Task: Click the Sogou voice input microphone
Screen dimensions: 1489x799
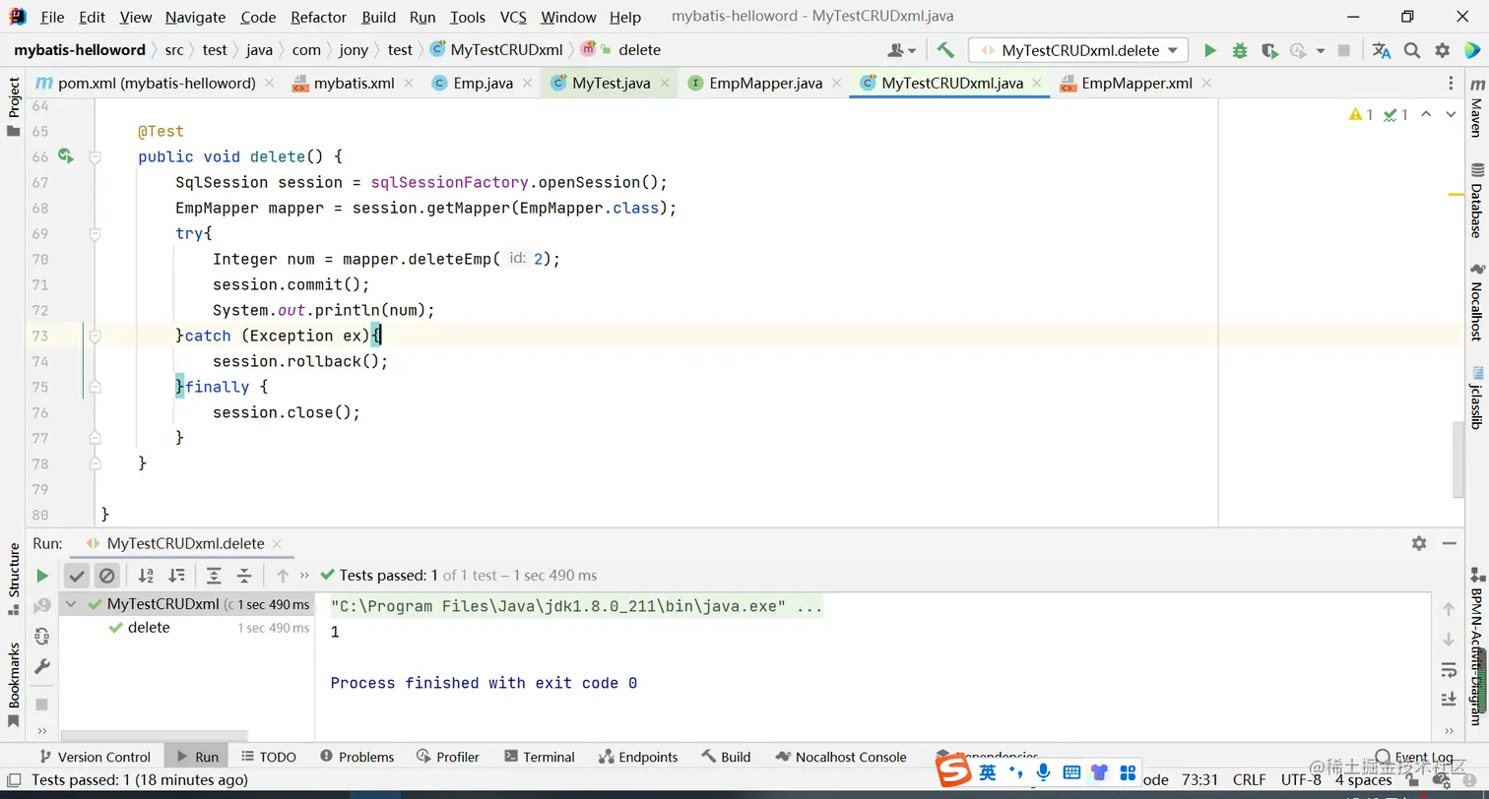Action: 1043,772
